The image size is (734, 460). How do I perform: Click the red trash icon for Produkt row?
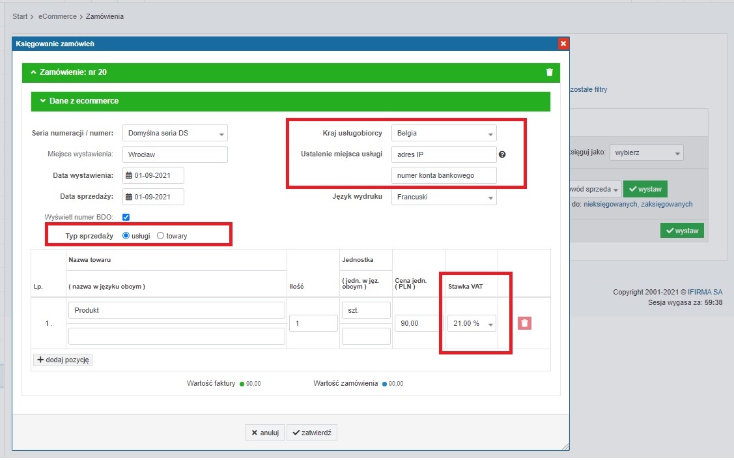524,323
